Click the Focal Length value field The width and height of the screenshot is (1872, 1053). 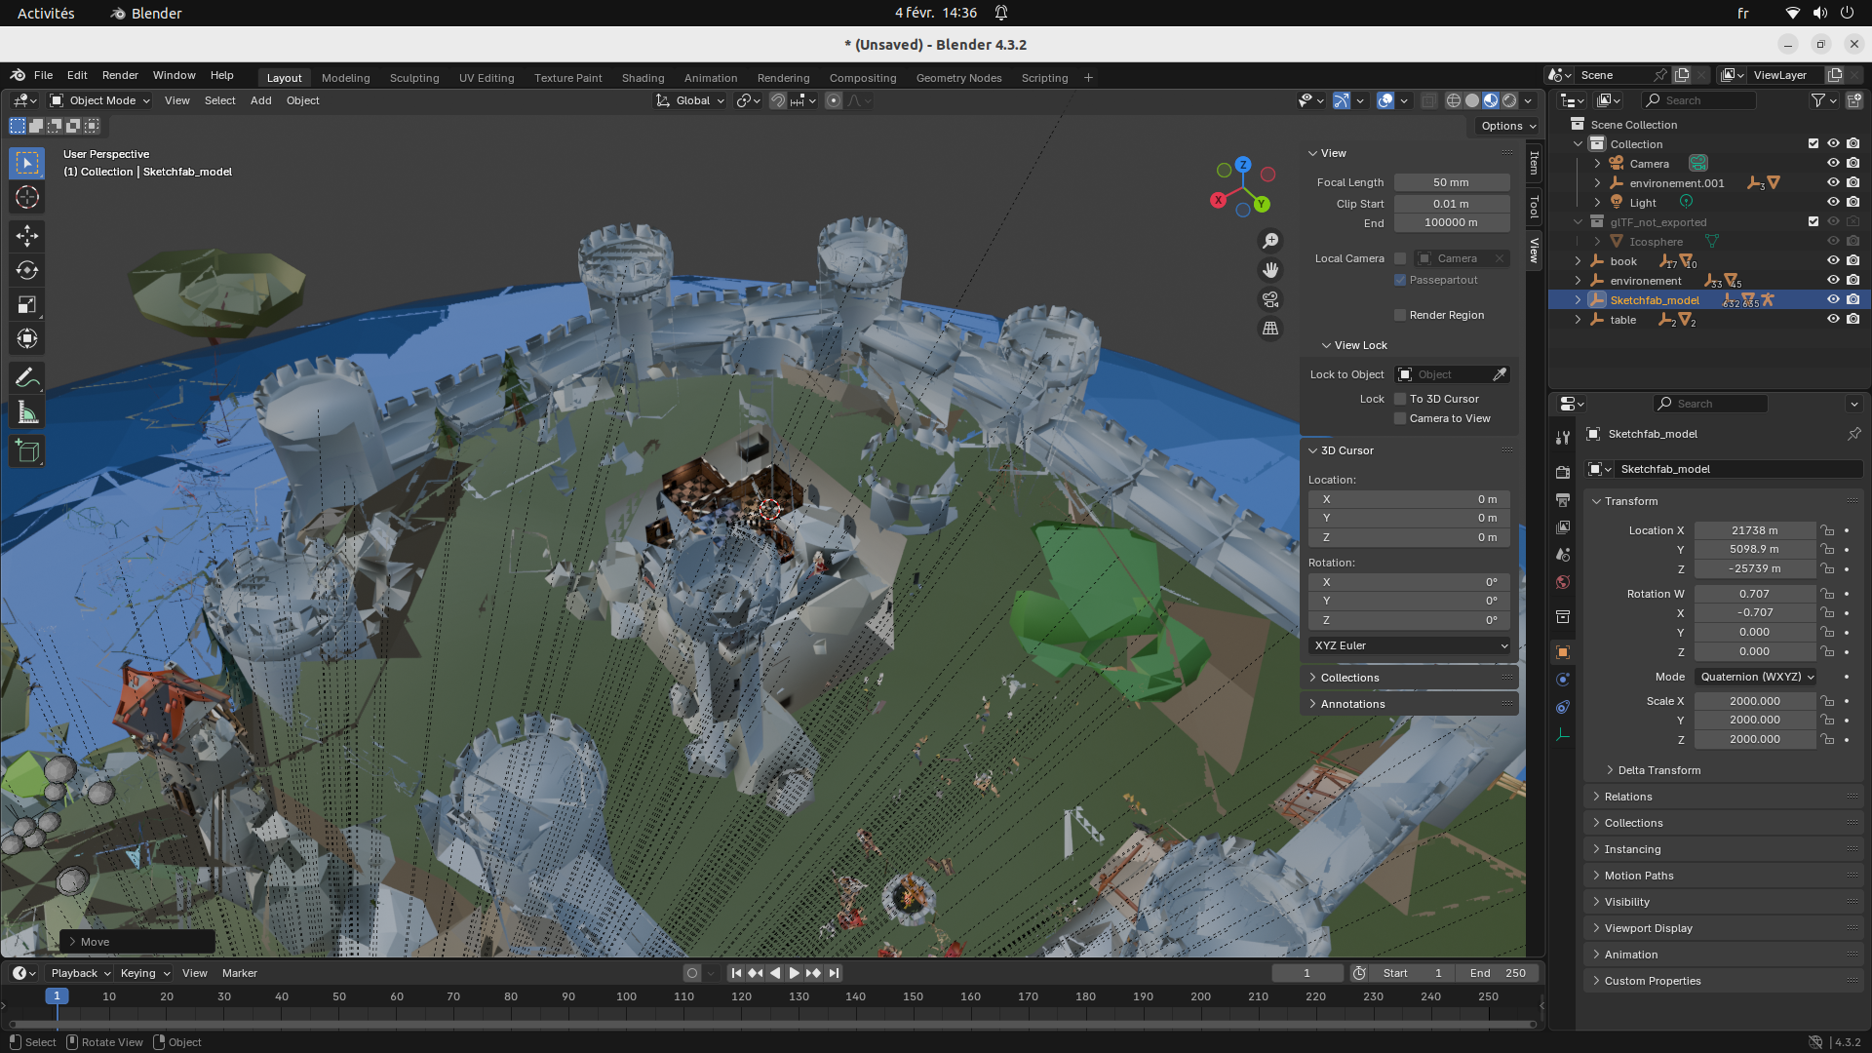tap(1451, 182)
